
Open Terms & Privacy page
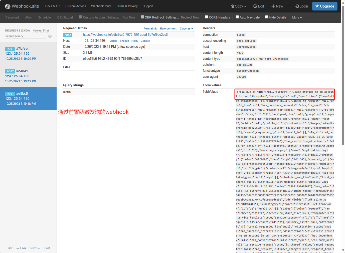127,6
